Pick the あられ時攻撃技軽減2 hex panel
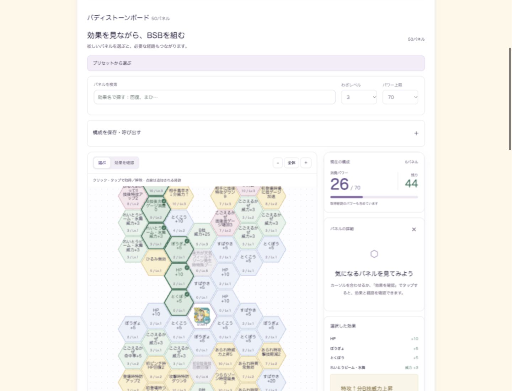Viewport: 512px width, 391px height. (x=271, y=357)
